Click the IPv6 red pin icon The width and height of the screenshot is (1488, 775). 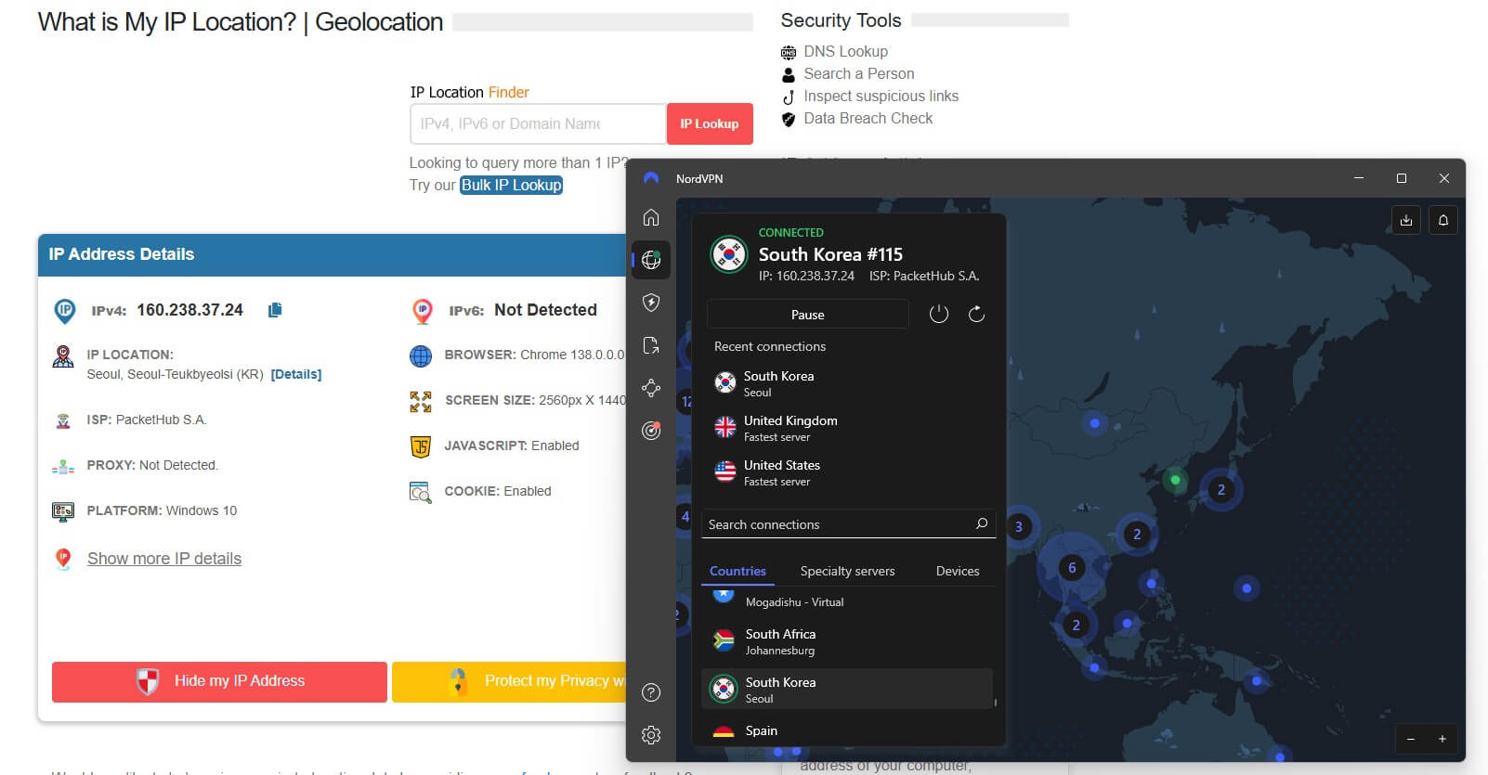click(x=423, y=310)
